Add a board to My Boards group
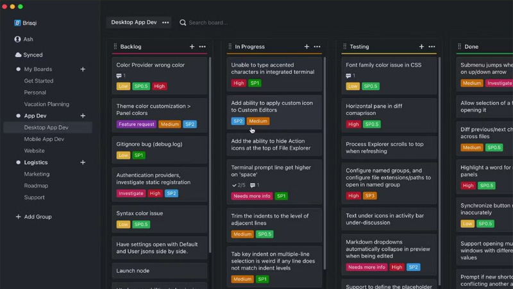The image size is (513, 289). [x=83, y=69]
